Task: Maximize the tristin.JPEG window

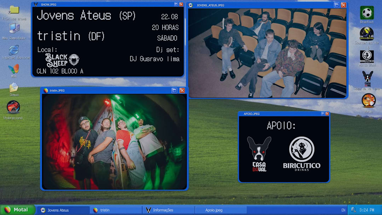Action: coord(174,90)
